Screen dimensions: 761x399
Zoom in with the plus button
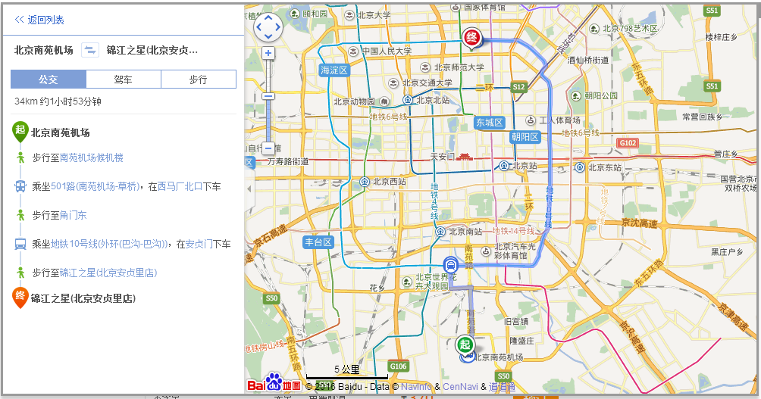268,53
